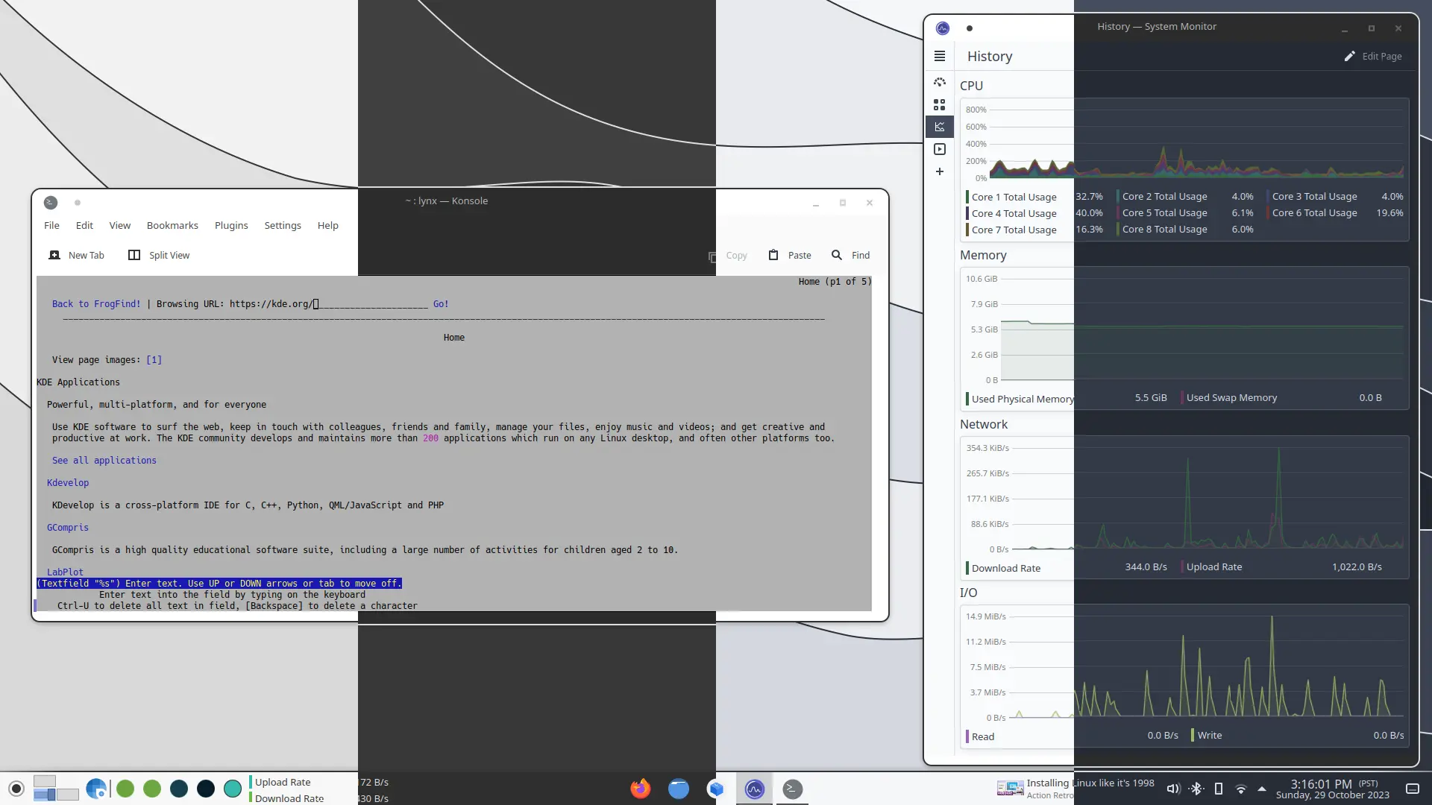Open the Wi-Fi network tray icon

click(1240, 789)
